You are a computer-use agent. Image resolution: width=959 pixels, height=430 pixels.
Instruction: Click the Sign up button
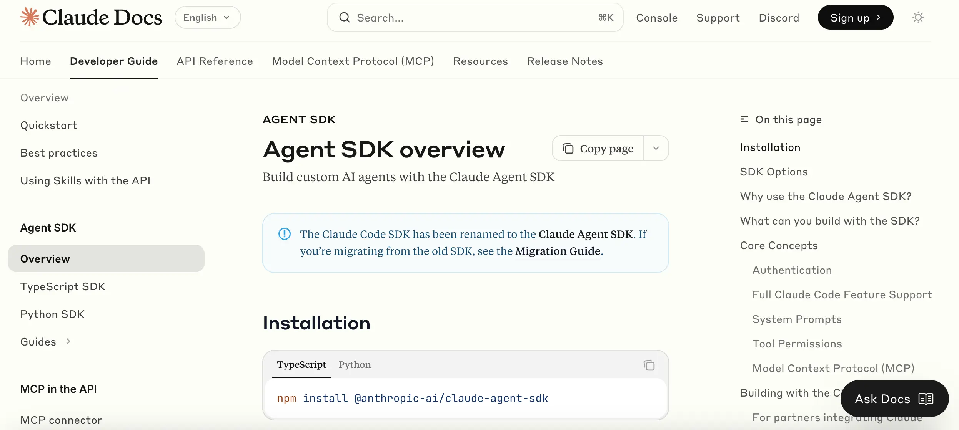(855, 17)
